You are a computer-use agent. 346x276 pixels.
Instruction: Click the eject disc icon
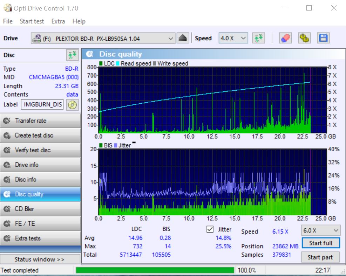pos(183,38)
